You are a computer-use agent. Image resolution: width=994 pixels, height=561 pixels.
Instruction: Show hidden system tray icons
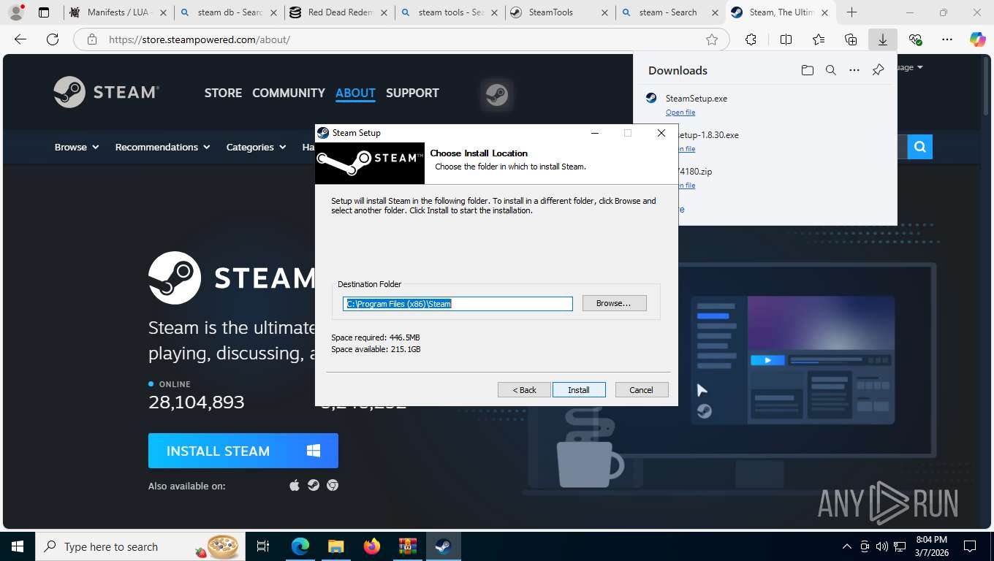click(847, 546)
